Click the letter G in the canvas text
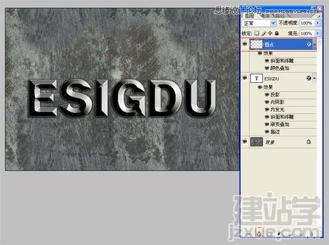This screenshot has width=329, height=245. [130, 98]
